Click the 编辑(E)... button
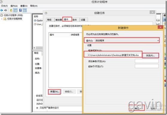The height and width of the screenshot is (115, 167). [x=69, y=92]
